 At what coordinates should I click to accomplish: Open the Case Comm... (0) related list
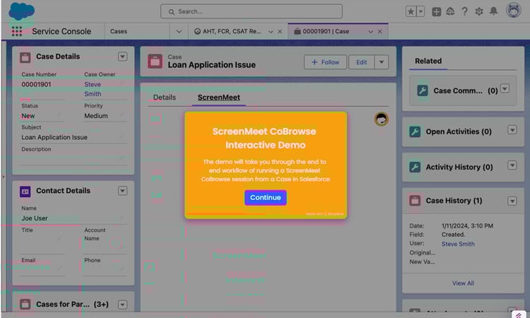pos(466,90)
